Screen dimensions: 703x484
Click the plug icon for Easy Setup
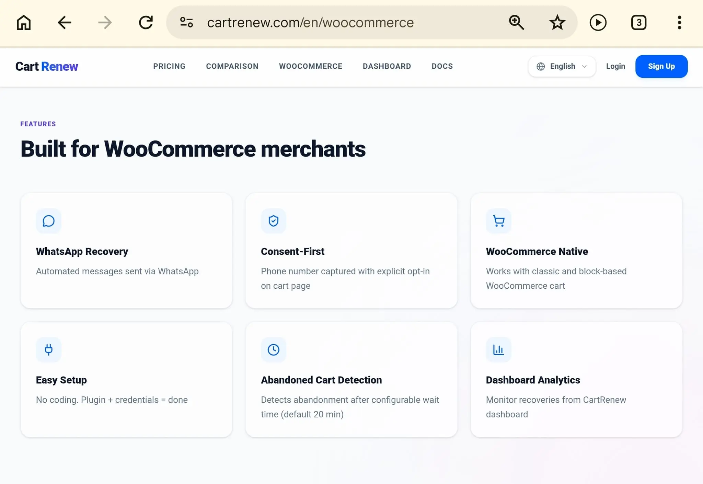coord(48,349)
